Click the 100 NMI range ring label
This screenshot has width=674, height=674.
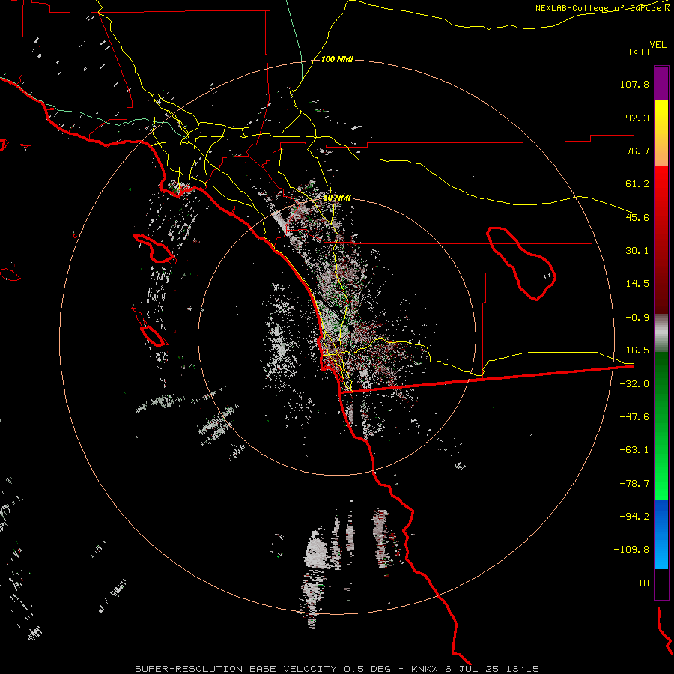point(337,59)
